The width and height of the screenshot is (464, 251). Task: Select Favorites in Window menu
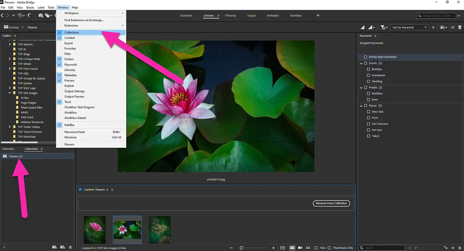pyautogui.click(x=91, y=48)
